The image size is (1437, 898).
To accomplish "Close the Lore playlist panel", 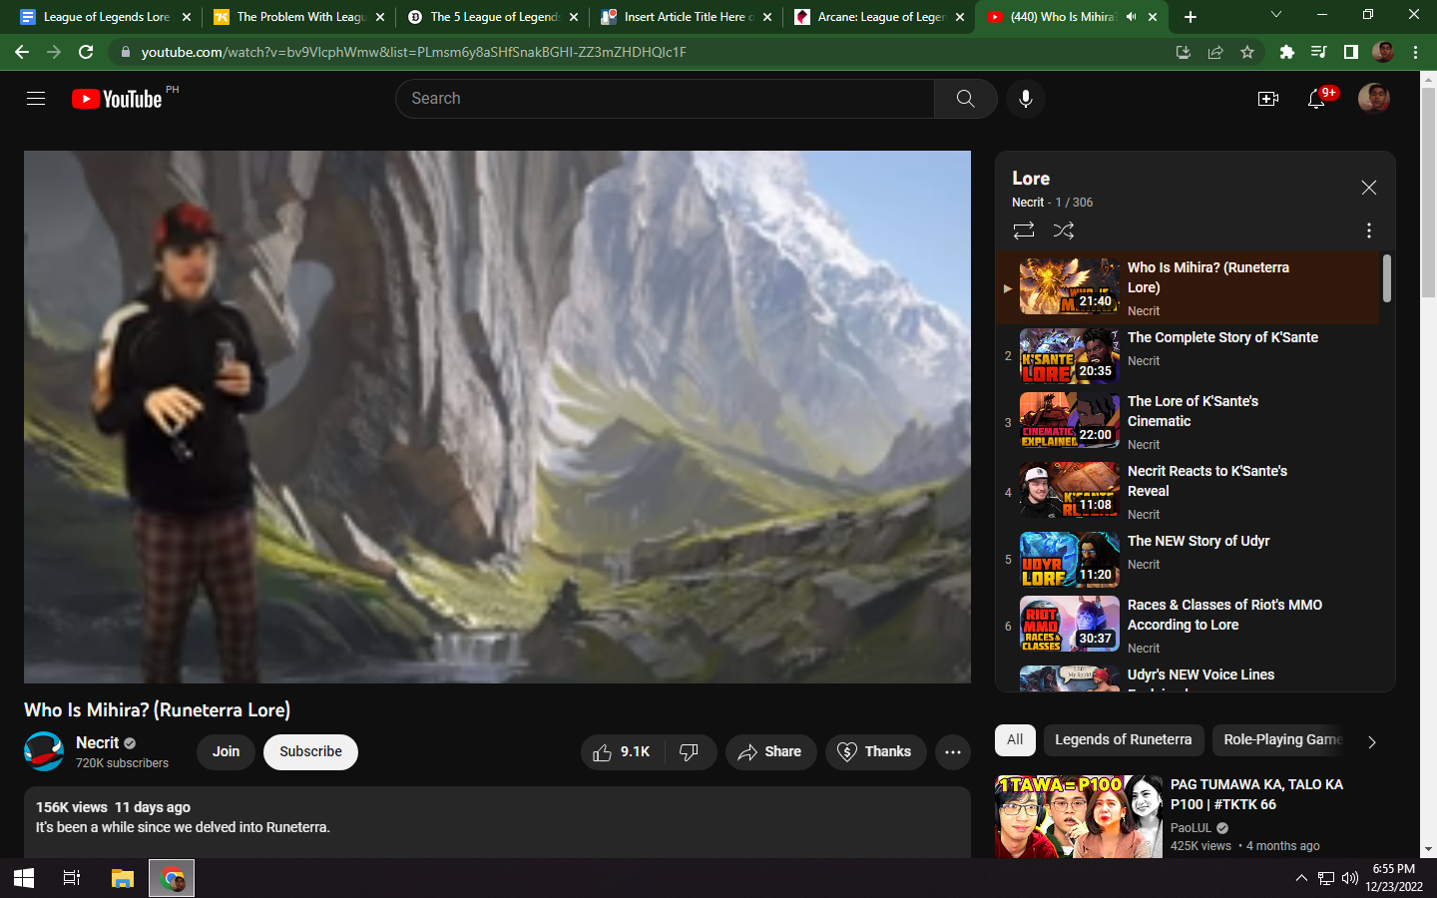I will click(1369, 188).
